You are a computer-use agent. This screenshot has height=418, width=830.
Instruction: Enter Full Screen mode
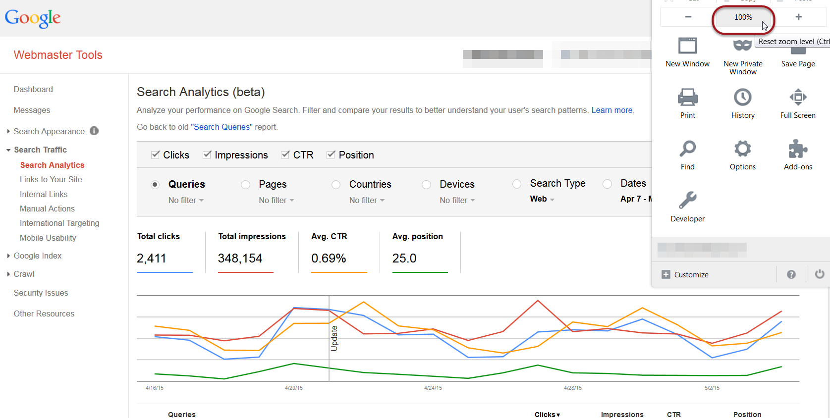pos(797,98)
